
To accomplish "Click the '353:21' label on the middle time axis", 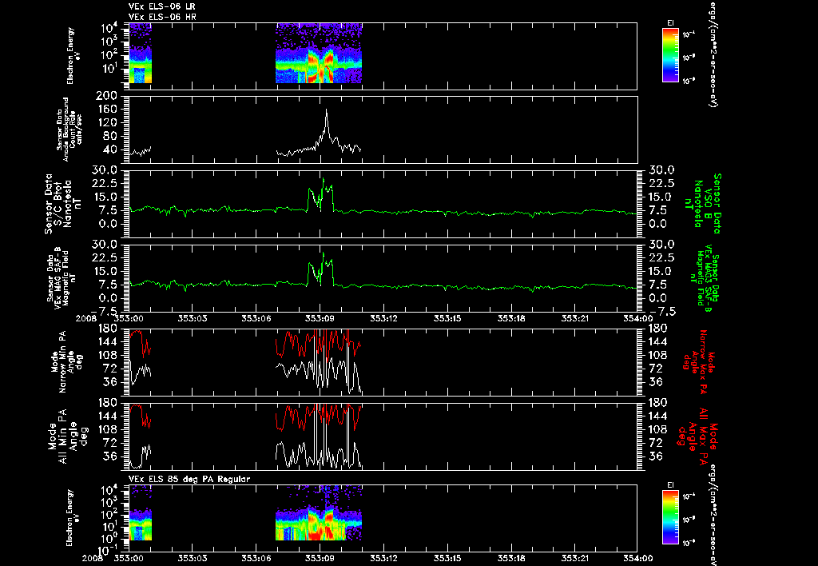I will (575, 318).
